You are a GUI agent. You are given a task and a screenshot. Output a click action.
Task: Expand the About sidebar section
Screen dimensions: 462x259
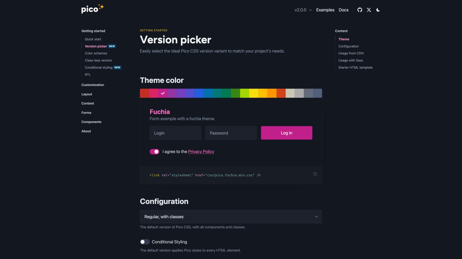pyautogui.click(x=86, y=131)
